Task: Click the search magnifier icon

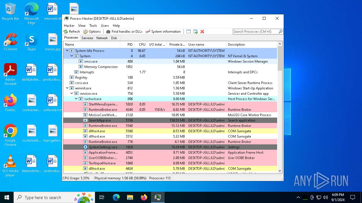Action: point(281,32)
